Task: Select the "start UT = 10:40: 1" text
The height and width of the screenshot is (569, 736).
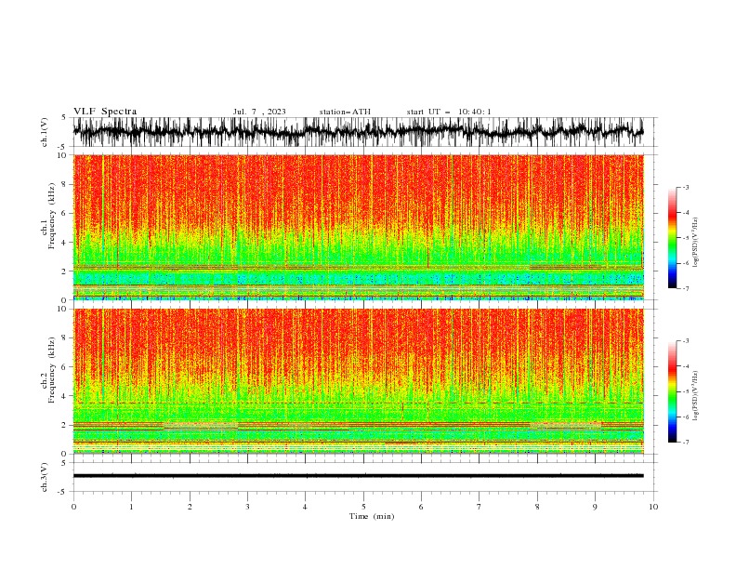Action: pyautogui.click(x=448, y=112)
